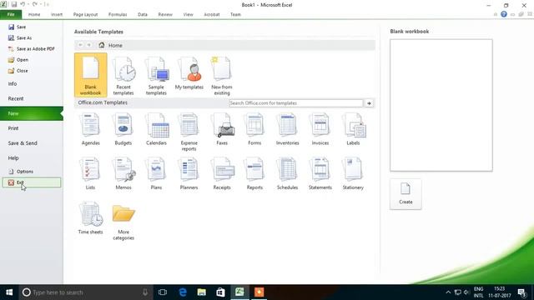Open the Forms template category
The height and width of the screenshot is (300, 534).
[x=254, y=129]
